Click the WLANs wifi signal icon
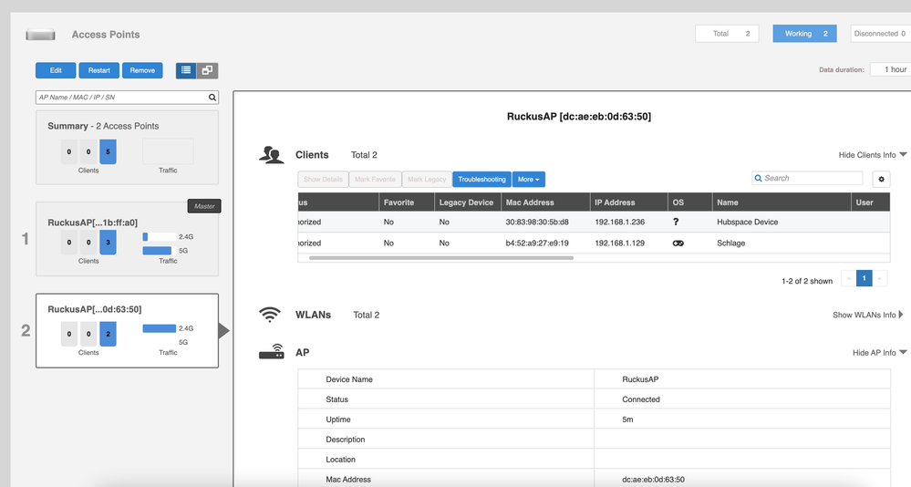 (x=270, y=315)
